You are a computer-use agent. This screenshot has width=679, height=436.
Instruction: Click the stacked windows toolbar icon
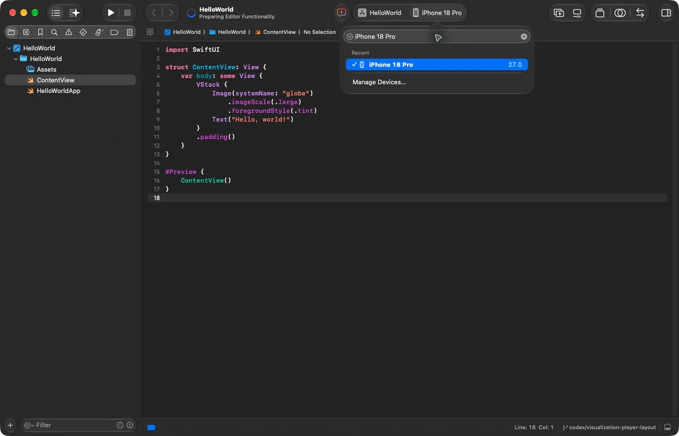pos(600,13)
